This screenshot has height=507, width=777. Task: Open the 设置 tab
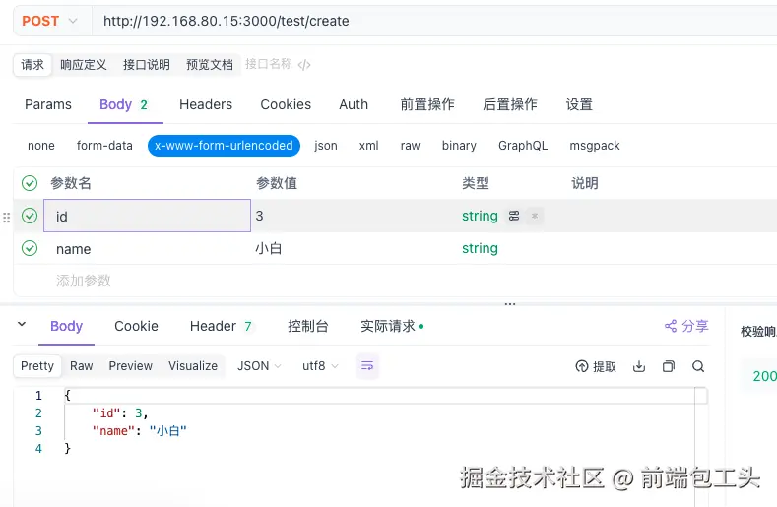(579, 104)
